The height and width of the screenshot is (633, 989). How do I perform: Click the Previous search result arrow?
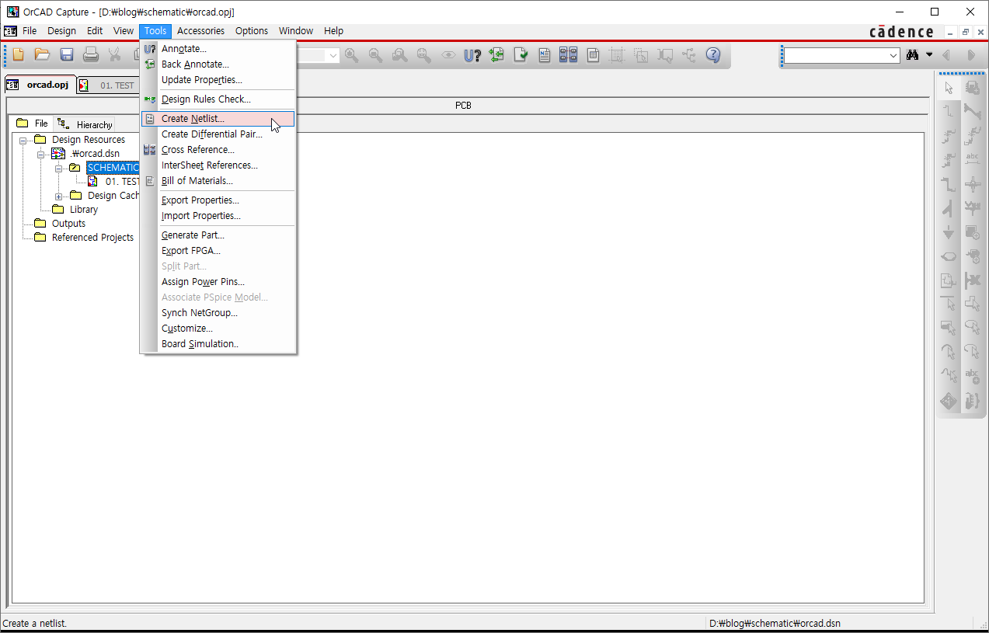click(x=946, y=55)
